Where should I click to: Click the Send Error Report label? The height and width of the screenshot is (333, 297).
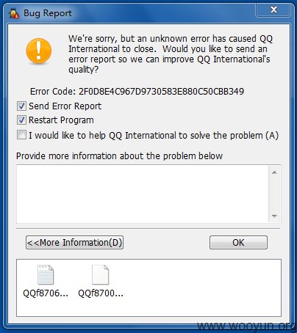point(65,106)
